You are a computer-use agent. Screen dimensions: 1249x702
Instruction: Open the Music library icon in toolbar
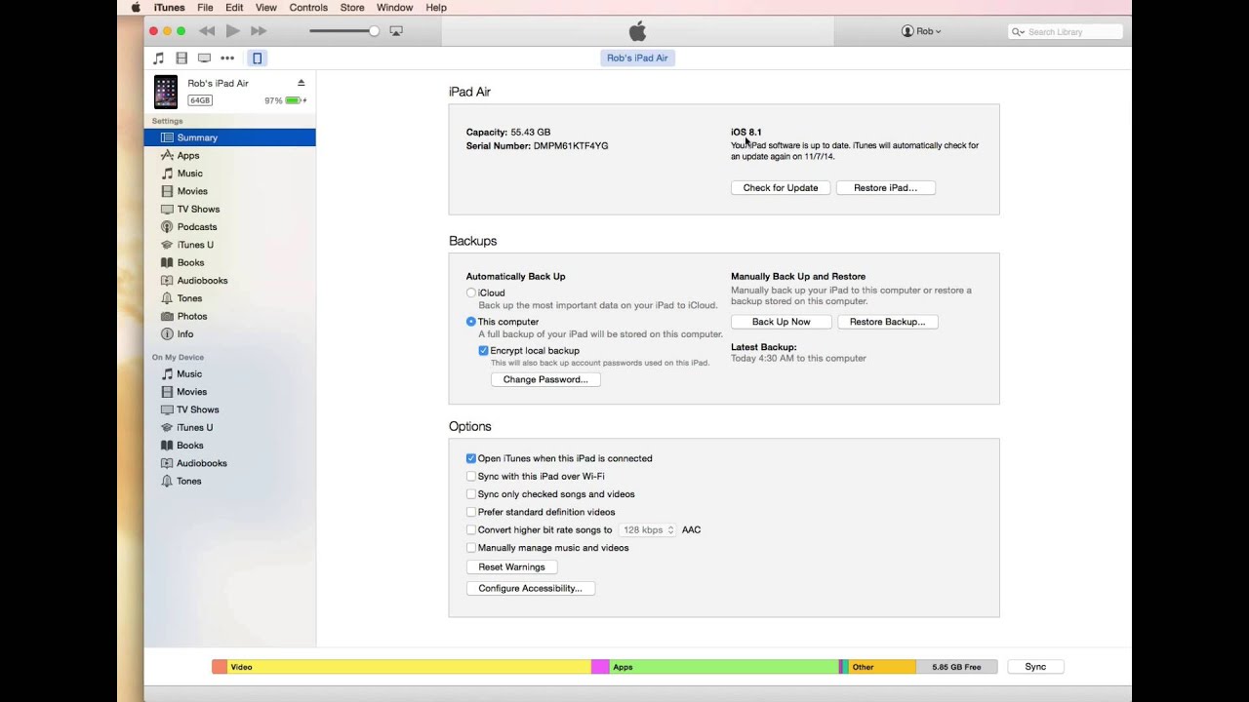tap(159, 58)
